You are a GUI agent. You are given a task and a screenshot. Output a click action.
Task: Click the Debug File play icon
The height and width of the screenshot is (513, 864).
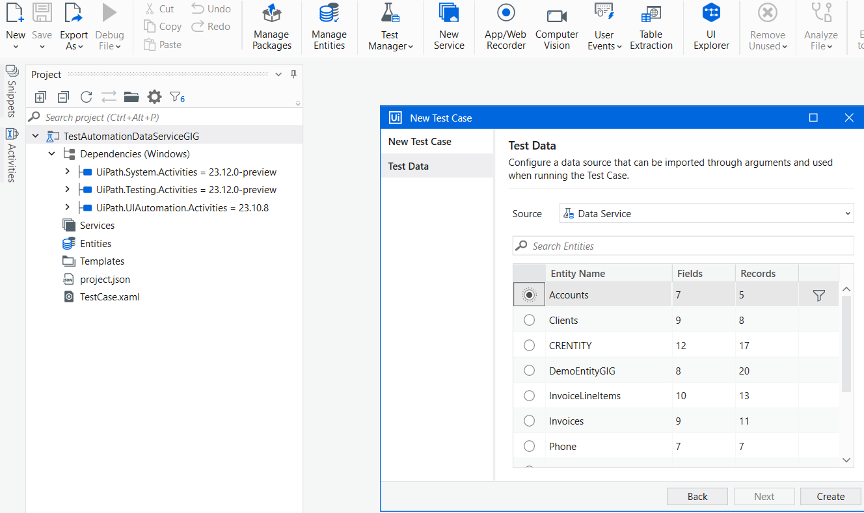[x=109, y=13]
